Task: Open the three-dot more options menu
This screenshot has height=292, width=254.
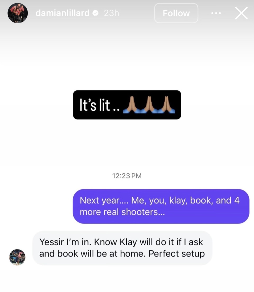Action: coord(216,13)
